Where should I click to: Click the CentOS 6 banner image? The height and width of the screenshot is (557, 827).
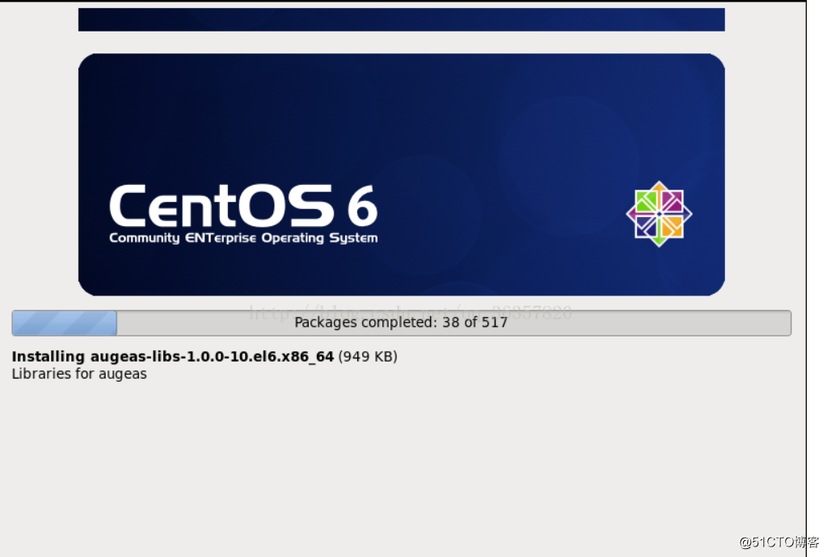tap(401, 174)
